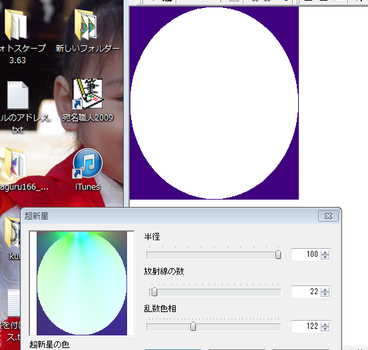The image size is (368, 350).
Task: Click the white ellipse on the canvas
Action: point(214,103)
